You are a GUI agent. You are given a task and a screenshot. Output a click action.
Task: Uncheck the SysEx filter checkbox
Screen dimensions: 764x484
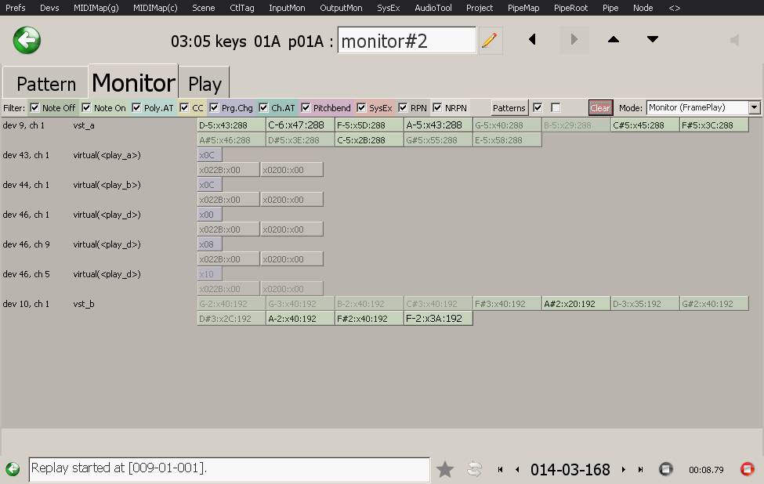[361, 107]
